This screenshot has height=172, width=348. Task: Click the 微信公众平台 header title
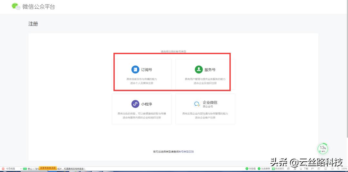pos(39,7)
